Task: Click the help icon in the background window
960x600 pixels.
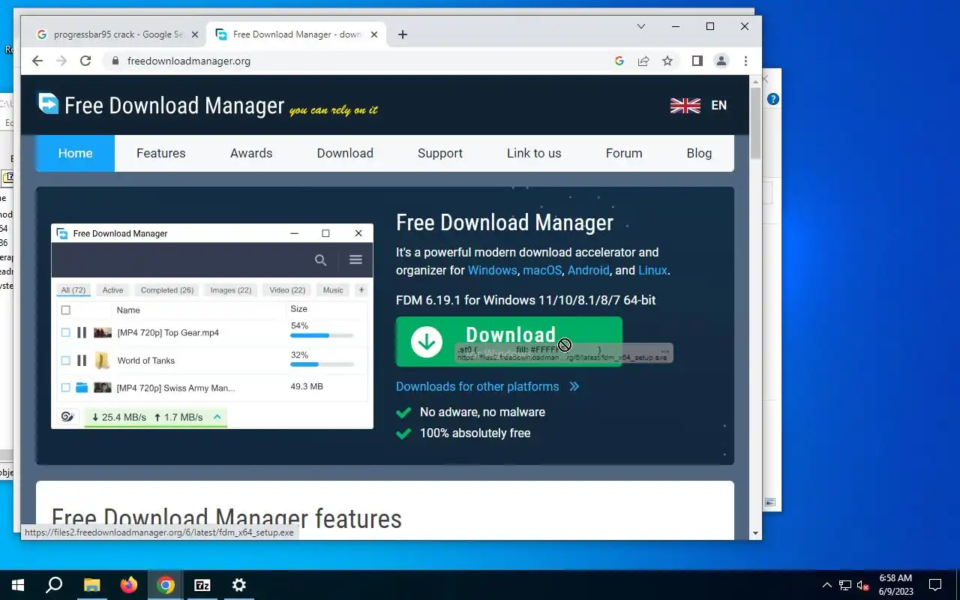Action: coord(773,99)
